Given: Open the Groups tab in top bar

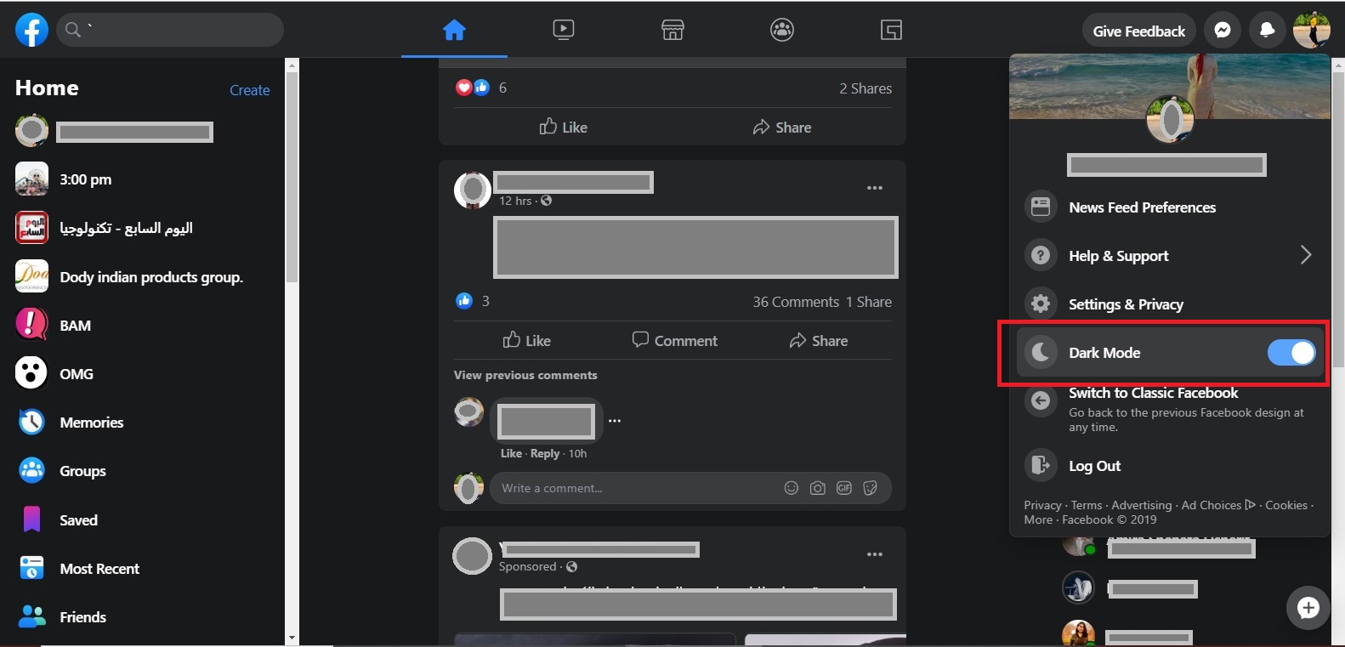Looking at the screenshot, I should (782, 30).
